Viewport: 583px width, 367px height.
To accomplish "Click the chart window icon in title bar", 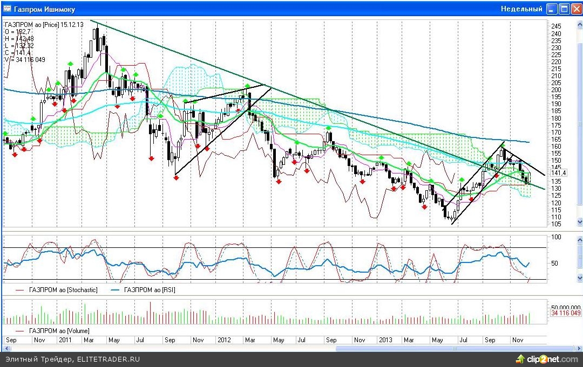I will tap(7, 9).
